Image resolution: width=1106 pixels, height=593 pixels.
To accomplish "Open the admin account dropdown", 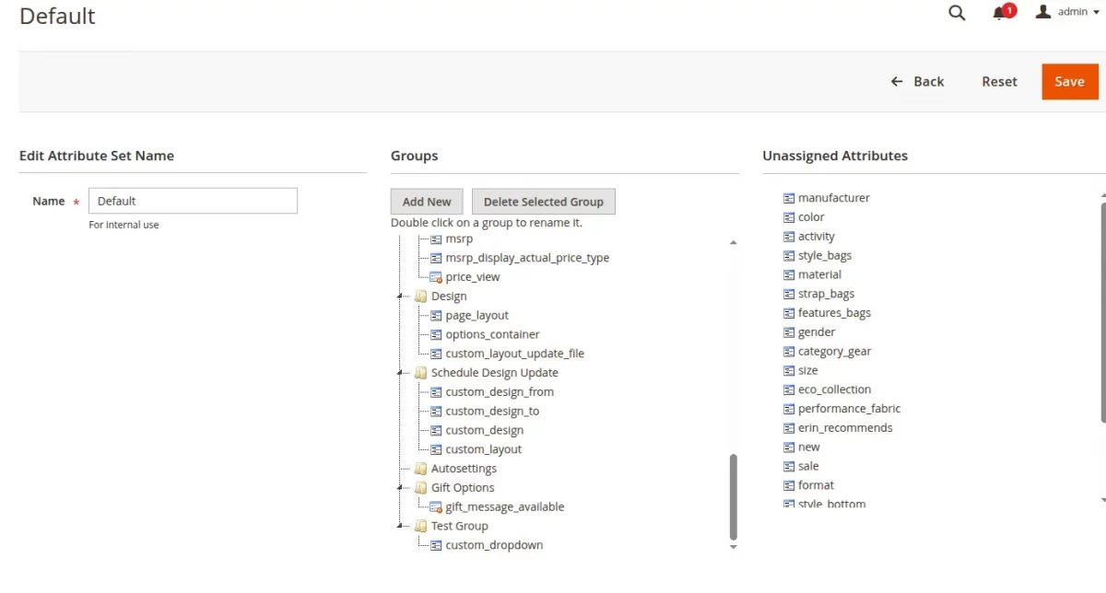I will [1069, 12].
